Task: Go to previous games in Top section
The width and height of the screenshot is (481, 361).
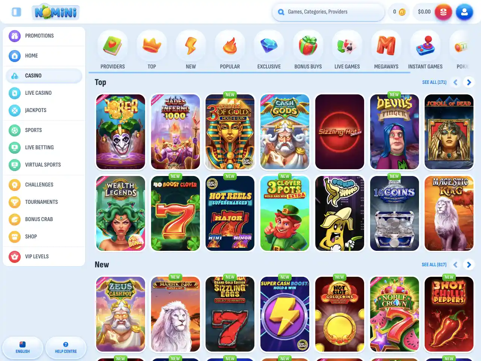Action: tap(455, 82)
